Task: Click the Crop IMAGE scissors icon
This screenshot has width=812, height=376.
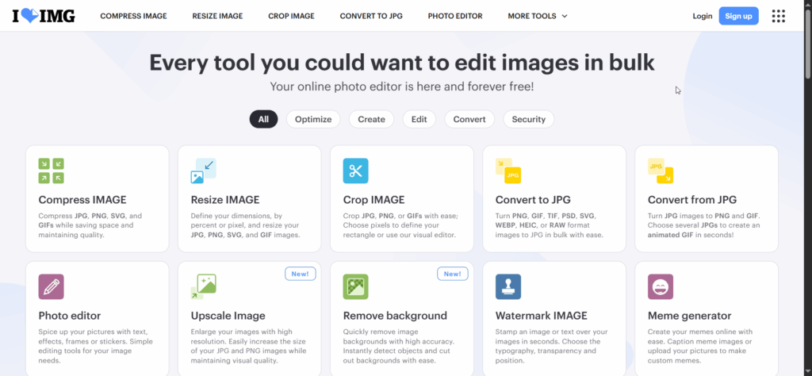Action: pyautogui.click(x=355, y=171)
